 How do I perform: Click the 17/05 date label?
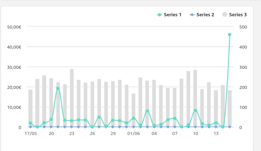pos(31,133)
